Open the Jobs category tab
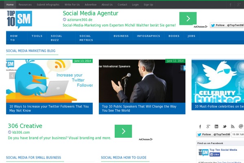The width and height of the screenshot is (244, 163). pos(192,36)
